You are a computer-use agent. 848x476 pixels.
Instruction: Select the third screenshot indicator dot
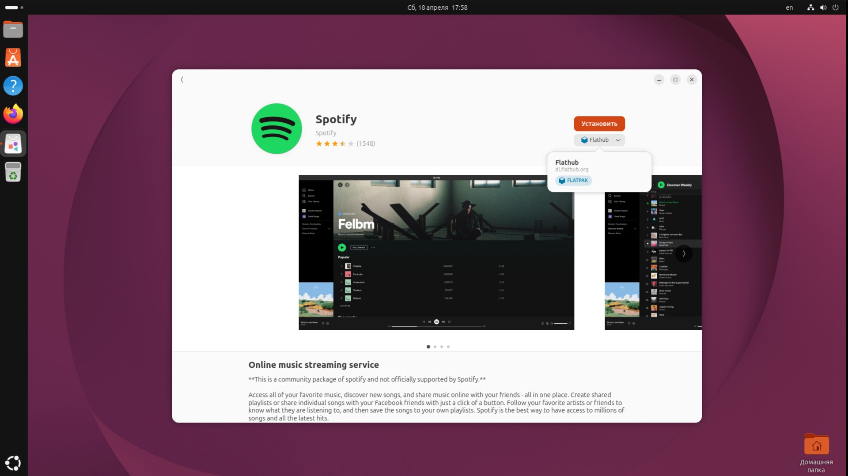442,347
